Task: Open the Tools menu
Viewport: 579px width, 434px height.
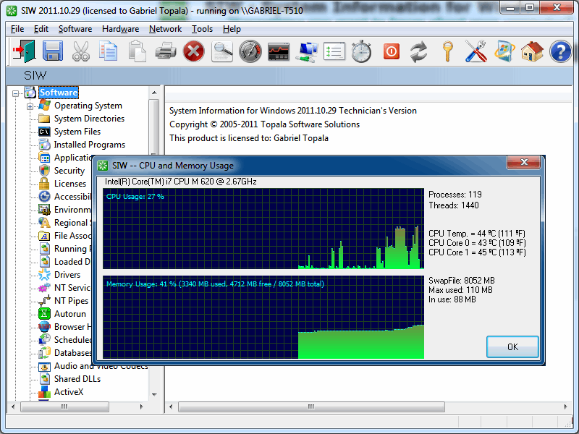Action: coord(202,29)
